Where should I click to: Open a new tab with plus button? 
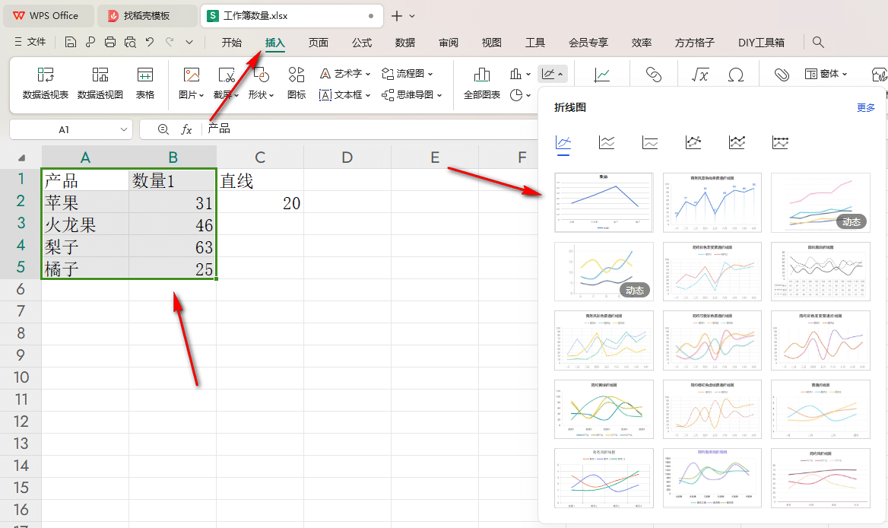[x=397, y=16]
